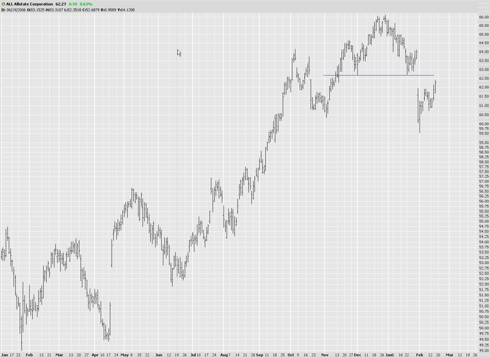490x358 pixels.
Task: Click the 66.00 price axis label
Action: pyautogui.click(x=484, y=17)
